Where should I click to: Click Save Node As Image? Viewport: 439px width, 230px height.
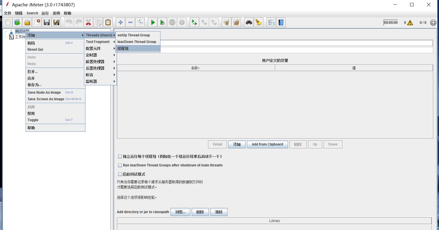click(x=55, y=93)
